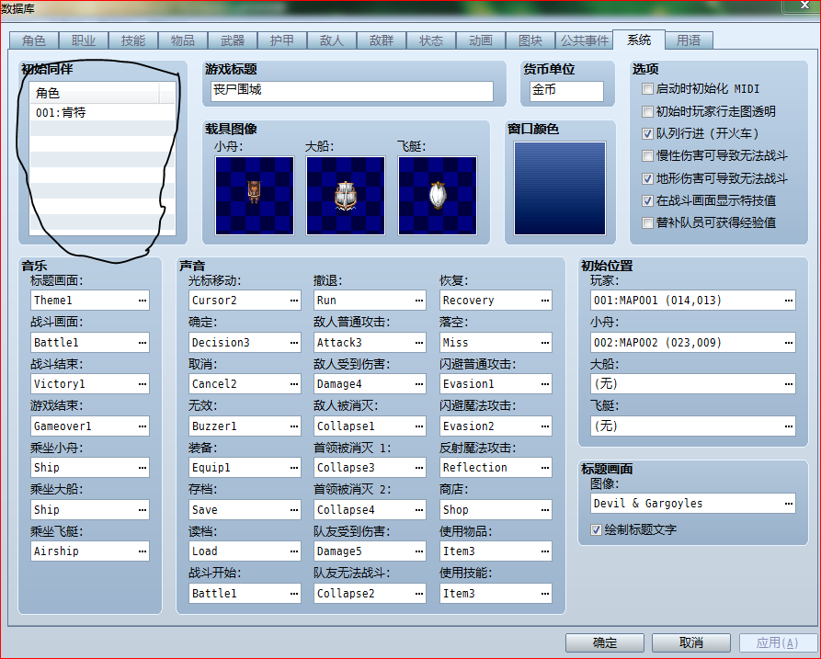Select the 飞艇 airship image thumbnail
This screenshot has width=821, height=659.
pyautogui.click(x=438, y=195)
